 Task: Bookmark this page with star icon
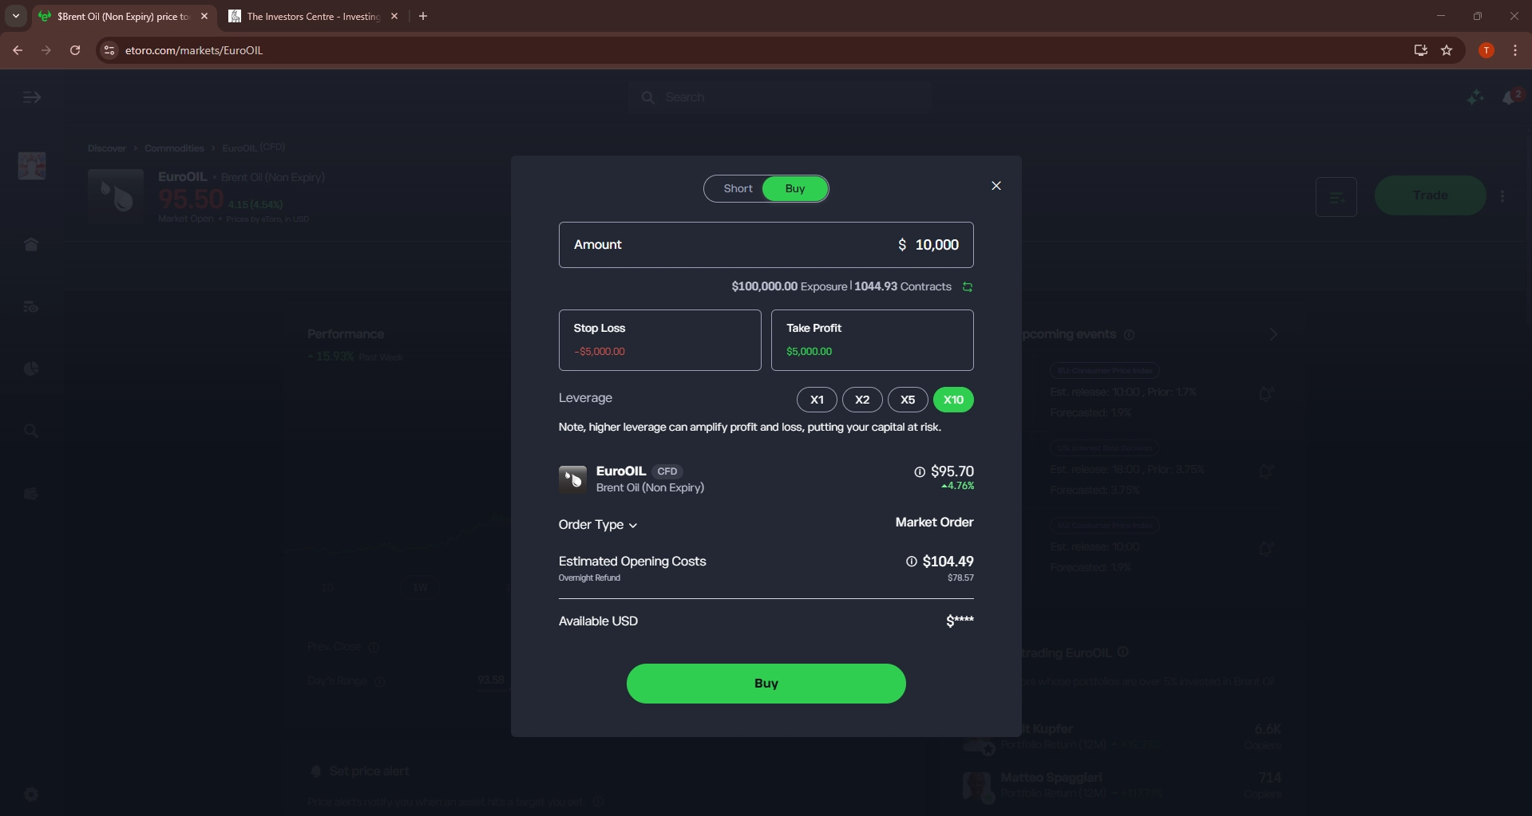coord(1447,50)
